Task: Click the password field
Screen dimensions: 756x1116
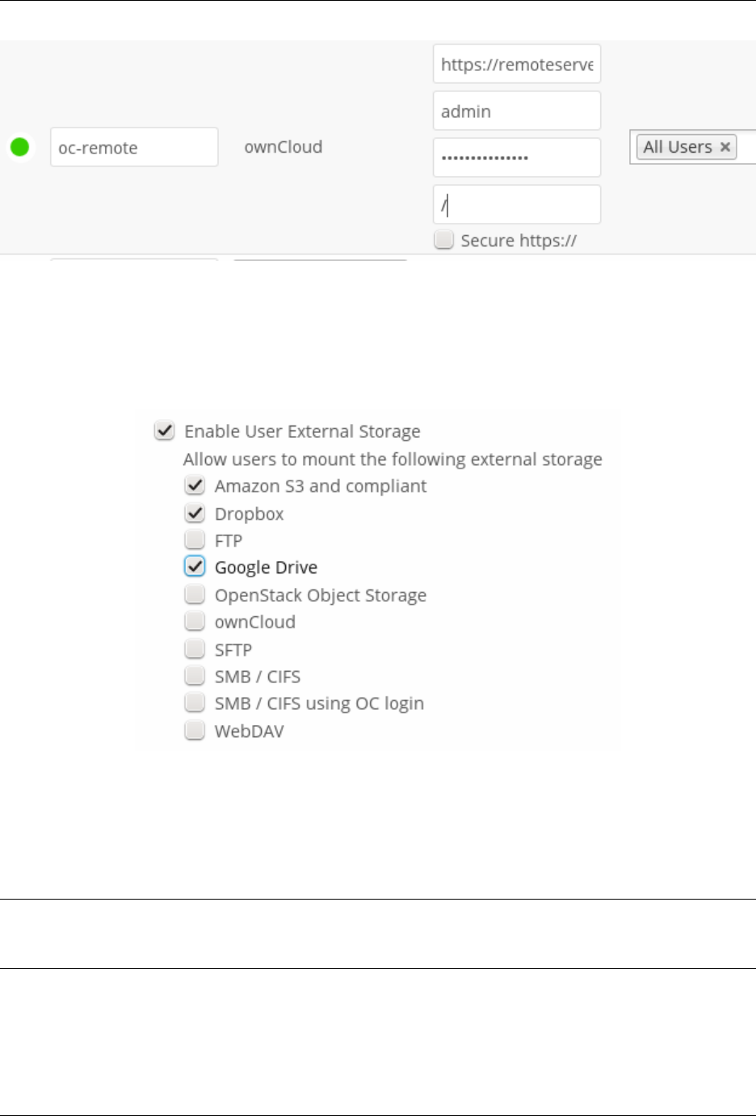Action: click(516, 157)
